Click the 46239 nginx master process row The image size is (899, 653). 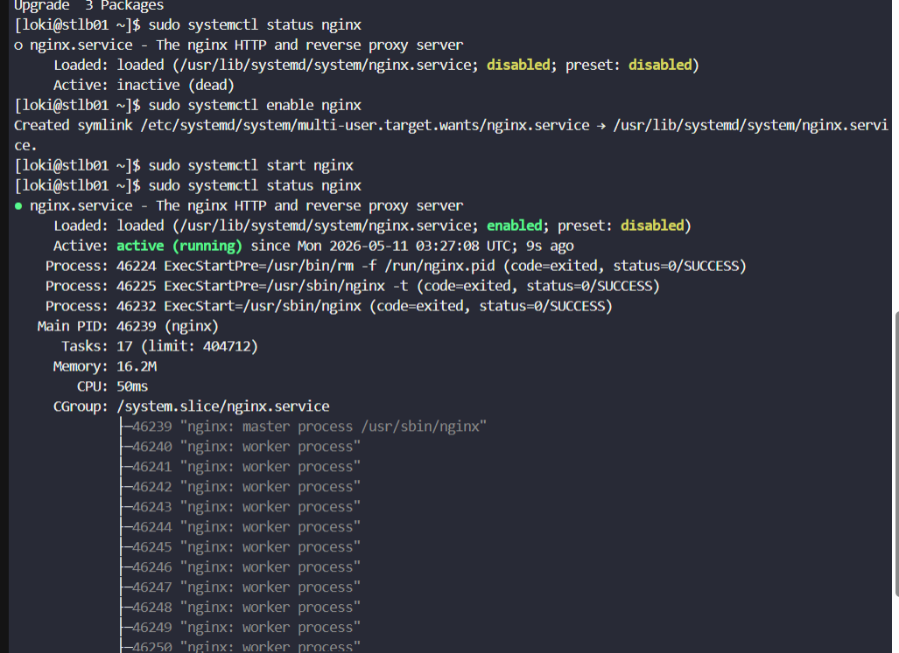point(303,427)
